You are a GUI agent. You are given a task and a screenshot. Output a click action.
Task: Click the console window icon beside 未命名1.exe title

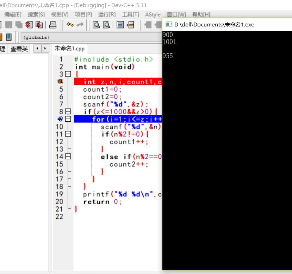169,24
